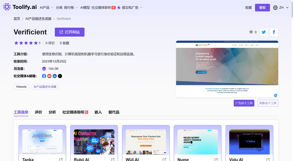293x161 pixels.
Task: Share Verificient on Facebook
Action: (x=274, y=32)
